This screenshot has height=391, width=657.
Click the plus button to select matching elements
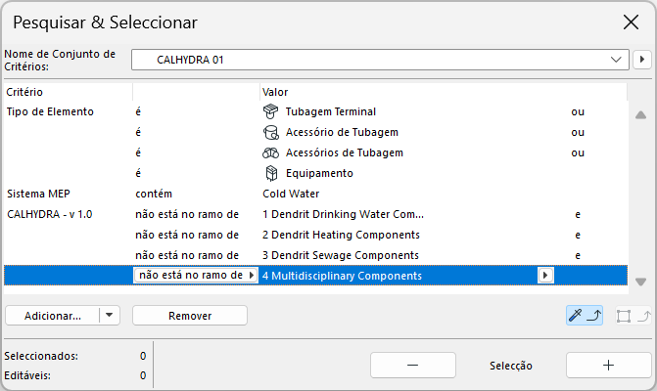pos(608,365)
